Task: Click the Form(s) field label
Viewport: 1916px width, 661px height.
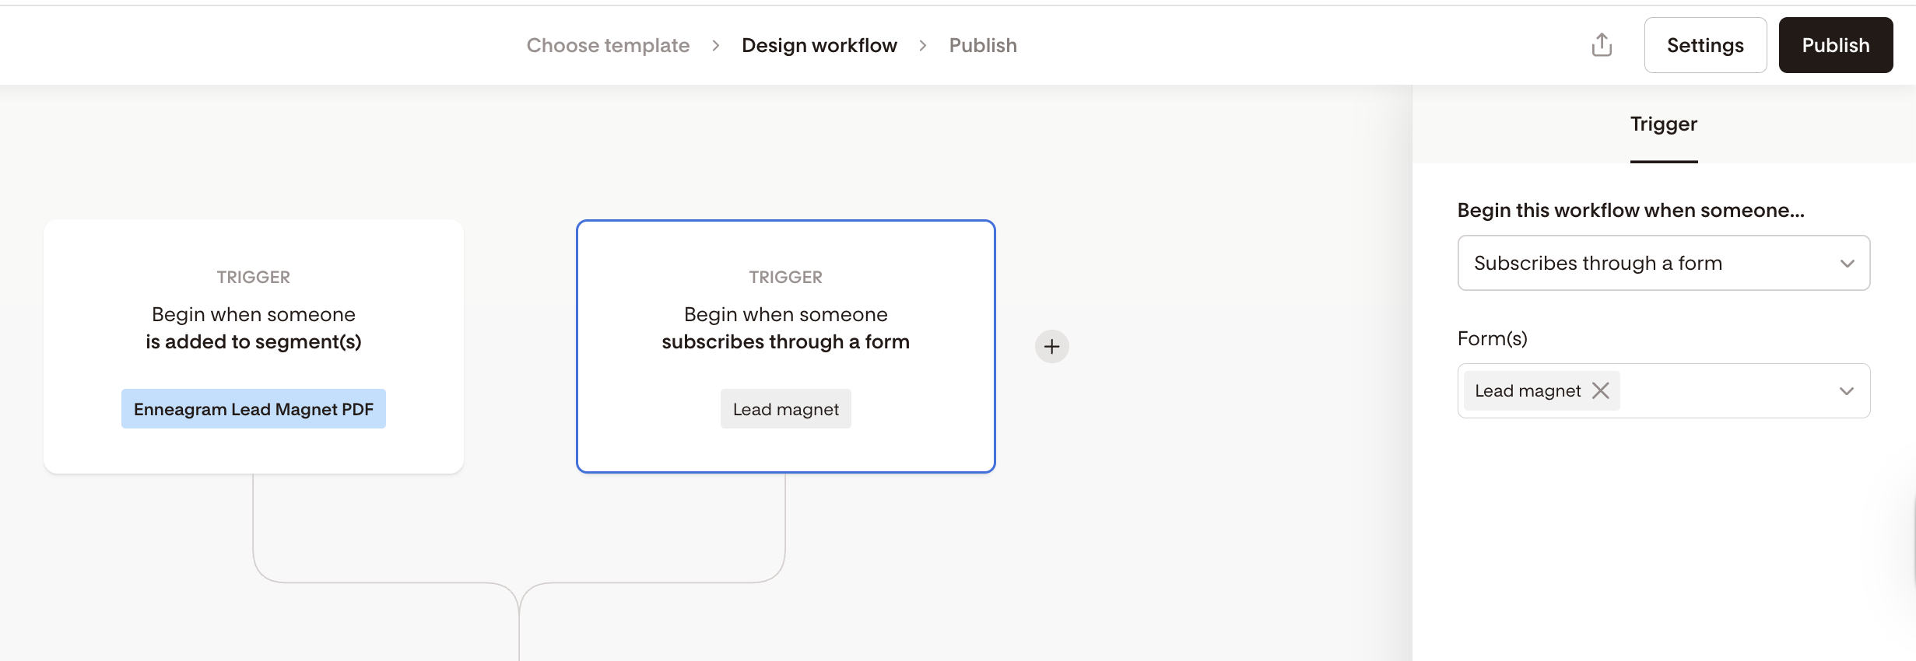Action: point(1492,339)
